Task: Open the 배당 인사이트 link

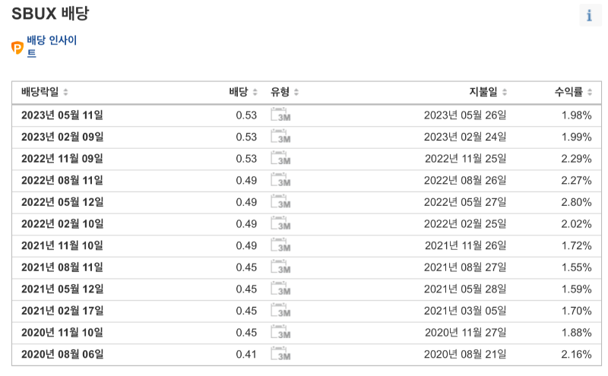Action: (x=52, y=46)
